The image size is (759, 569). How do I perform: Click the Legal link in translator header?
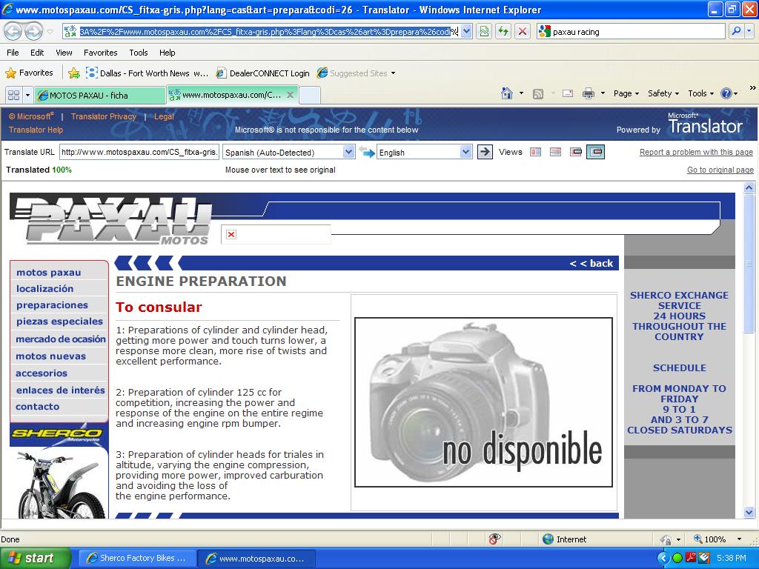tap(164, 116)
